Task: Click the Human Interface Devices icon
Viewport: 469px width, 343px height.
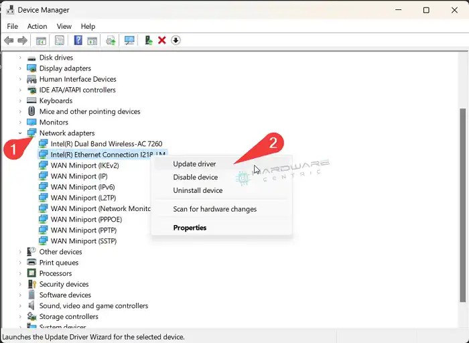Action: point(31,79)
